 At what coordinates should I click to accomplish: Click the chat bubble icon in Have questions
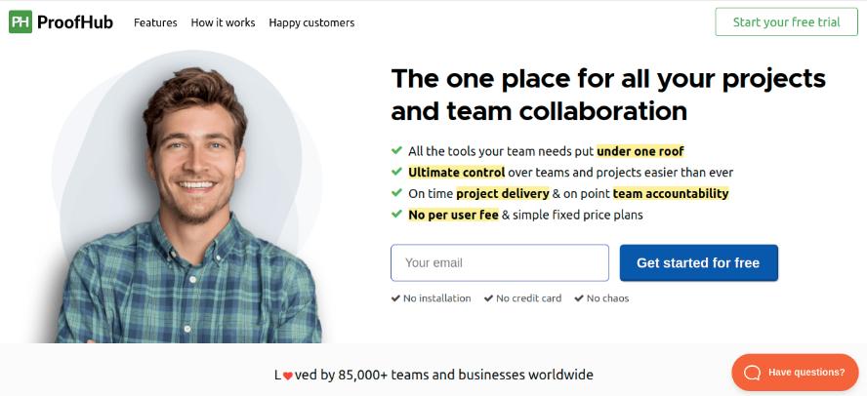[752, 373]
